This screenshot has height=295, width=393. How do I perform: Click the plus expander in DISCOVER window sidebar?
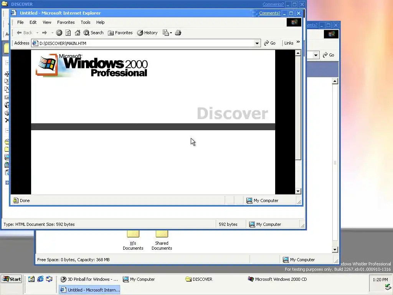7,182
